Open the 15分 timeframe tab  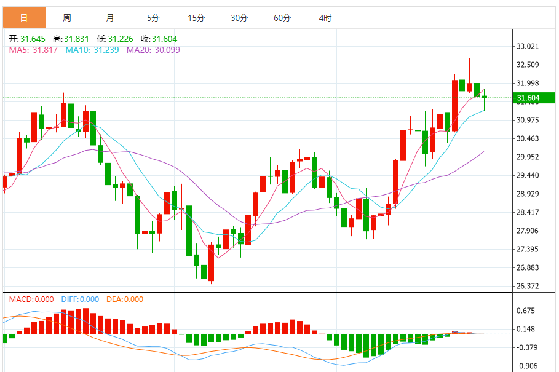tap(196, 18)
